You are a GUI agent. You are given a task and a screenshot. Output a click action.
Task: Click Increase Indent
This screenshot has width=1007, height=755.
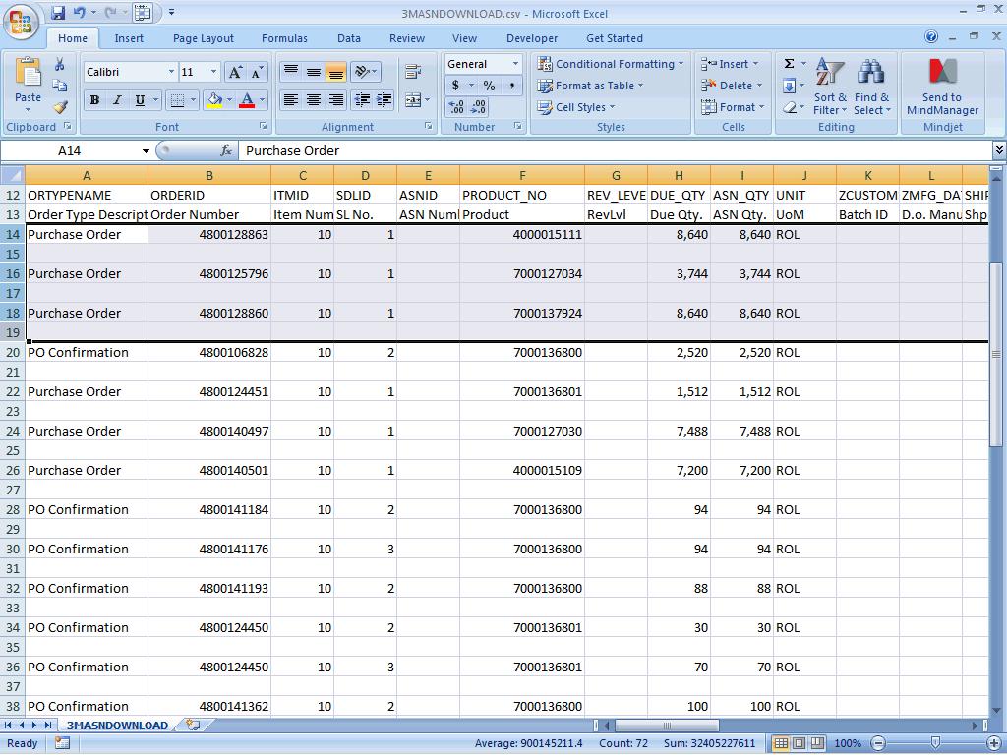click(x=385, y=100)
